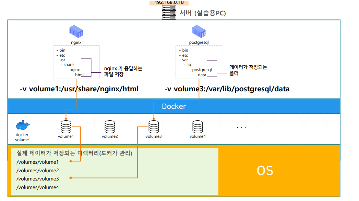This screenshot has height=201, width=359.
Task: Click the postgresql container icon
Action: [x=199, y=31]
